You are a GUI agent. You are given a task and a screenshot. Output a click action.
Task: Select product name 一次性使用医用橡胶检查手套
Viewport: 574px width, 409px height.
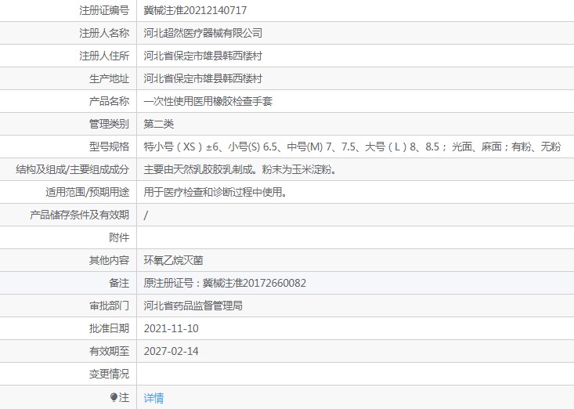(208, 101)
